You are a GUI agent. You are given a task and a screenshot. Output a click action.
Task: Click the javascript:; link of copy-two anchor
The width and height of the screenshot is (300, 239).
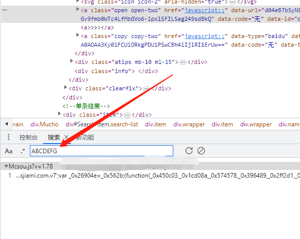coord(205,36)
